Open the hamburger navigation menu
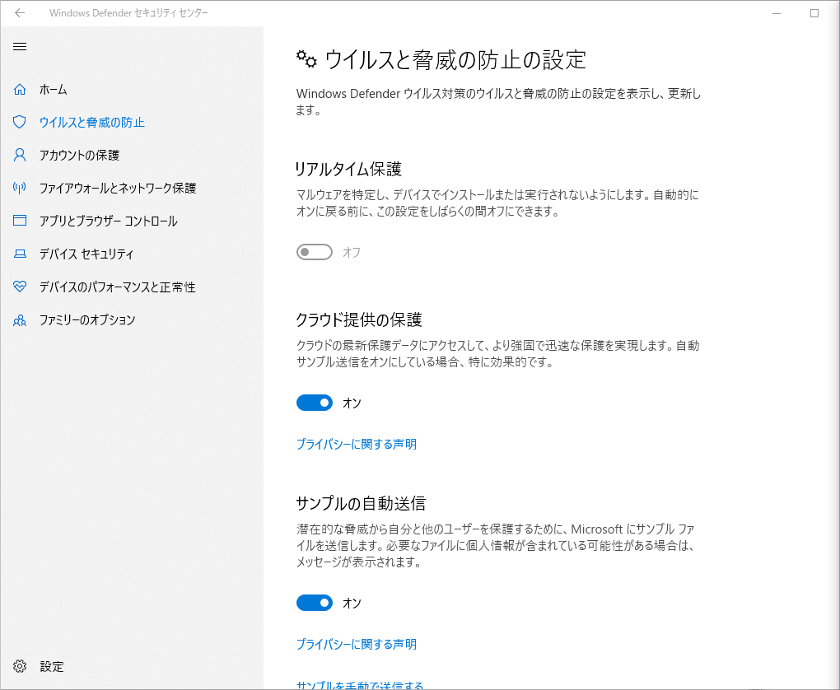This screenshot has height=690, width=840. (20, 47)
